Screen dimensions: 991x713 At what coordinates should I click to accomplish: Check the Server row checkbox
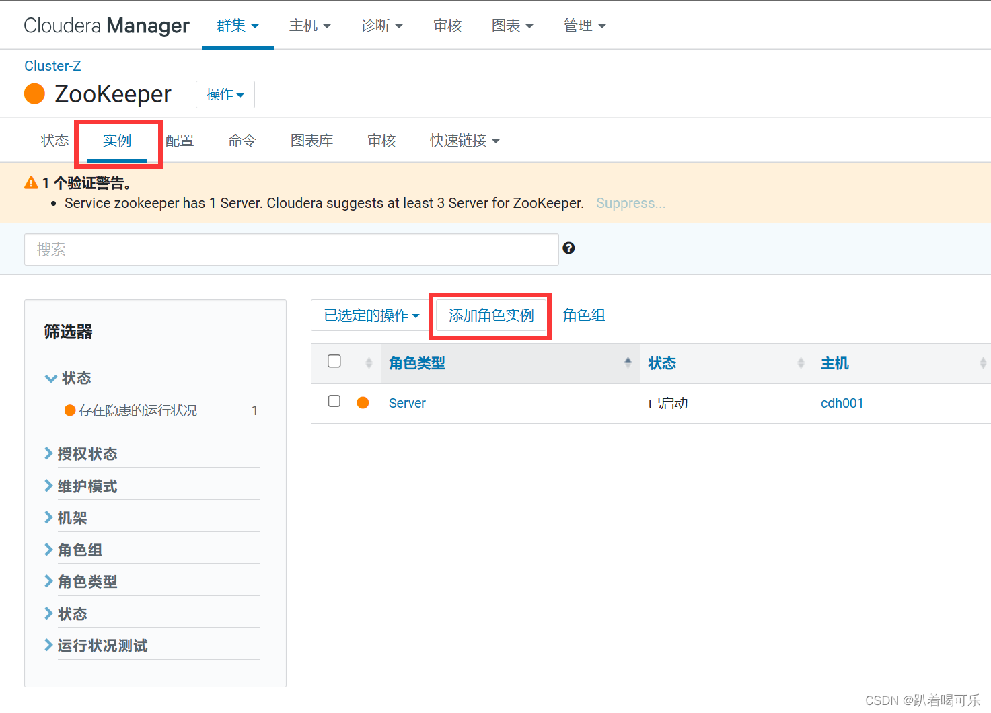pos(334,402)
